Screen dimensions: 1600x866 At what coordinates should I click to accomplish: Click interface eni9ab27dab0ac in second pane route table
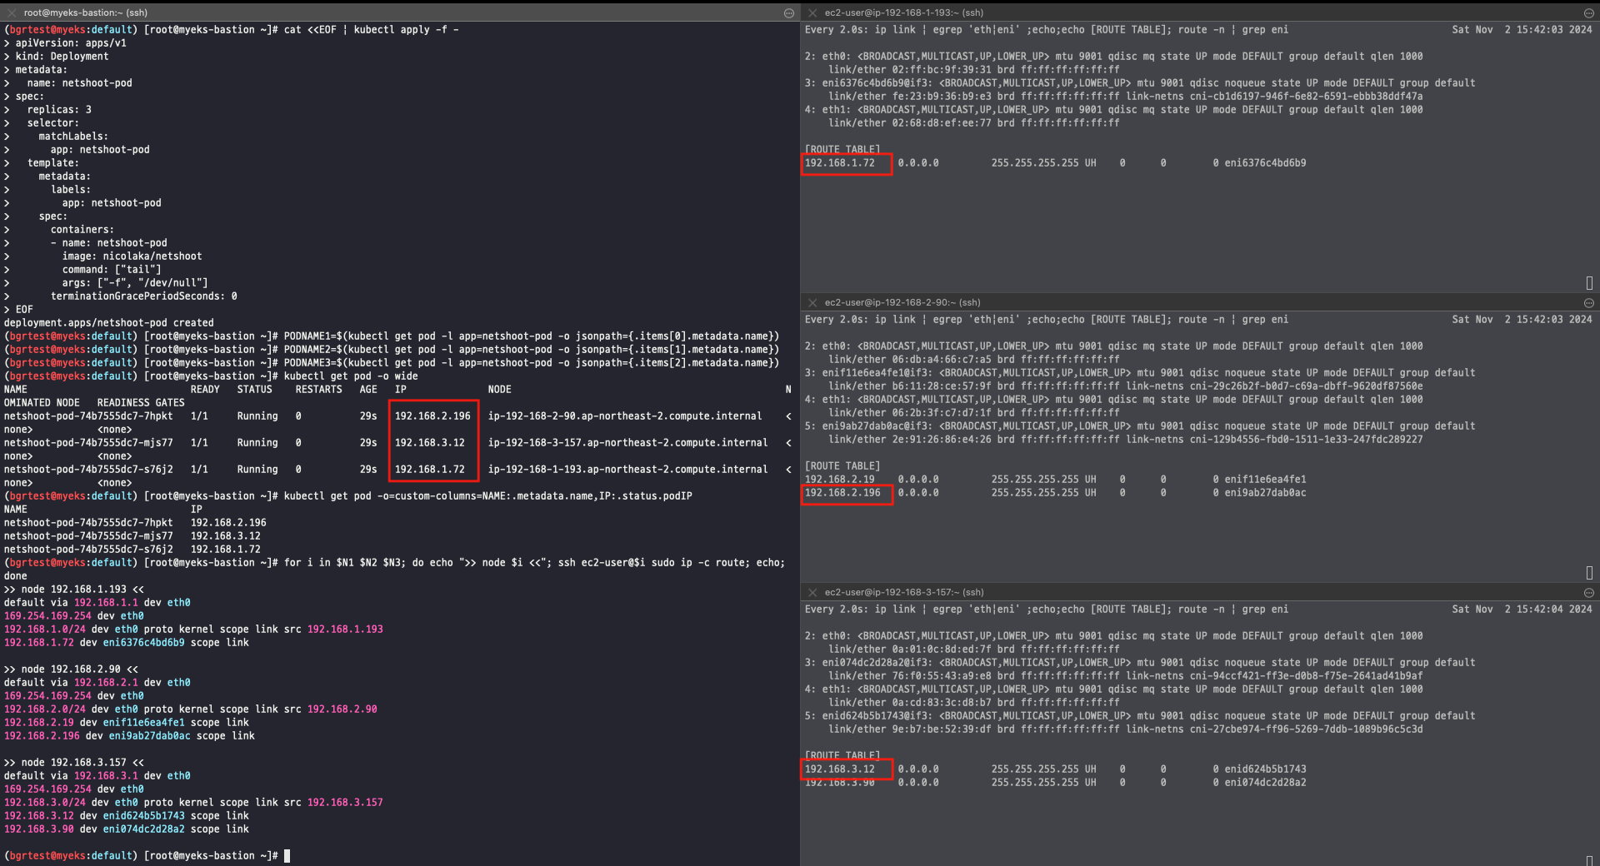pyautogui.click(x=1265, y=492)
